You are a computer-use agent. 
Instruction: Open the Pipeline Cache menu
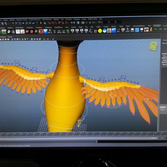(x=93, y=19)
